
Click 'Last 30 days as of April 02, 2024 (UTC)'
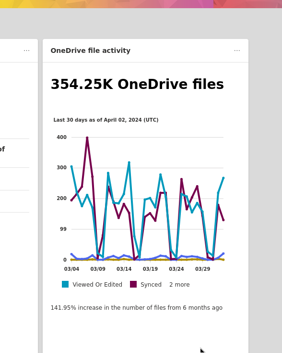point(106,120)
